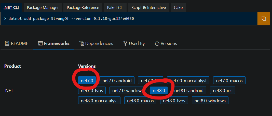Click the dotnet command text field
The image size is (272, 116).
(129, 19)
